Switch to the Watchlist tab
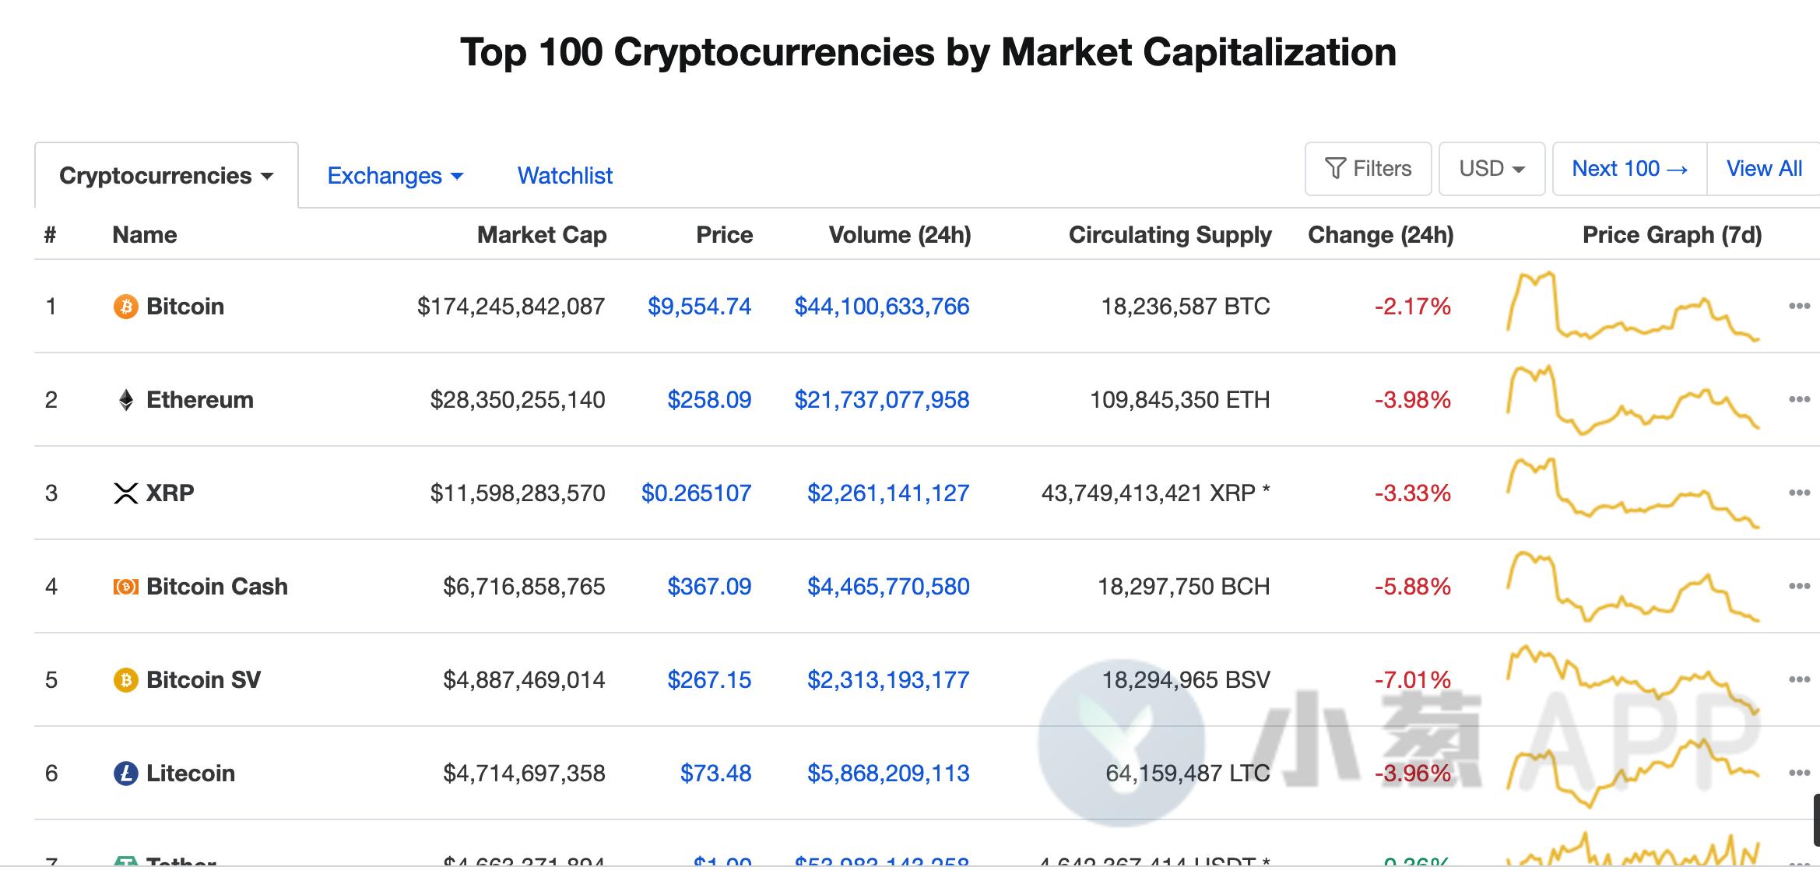1820x870 pixels. coord(565,176)
